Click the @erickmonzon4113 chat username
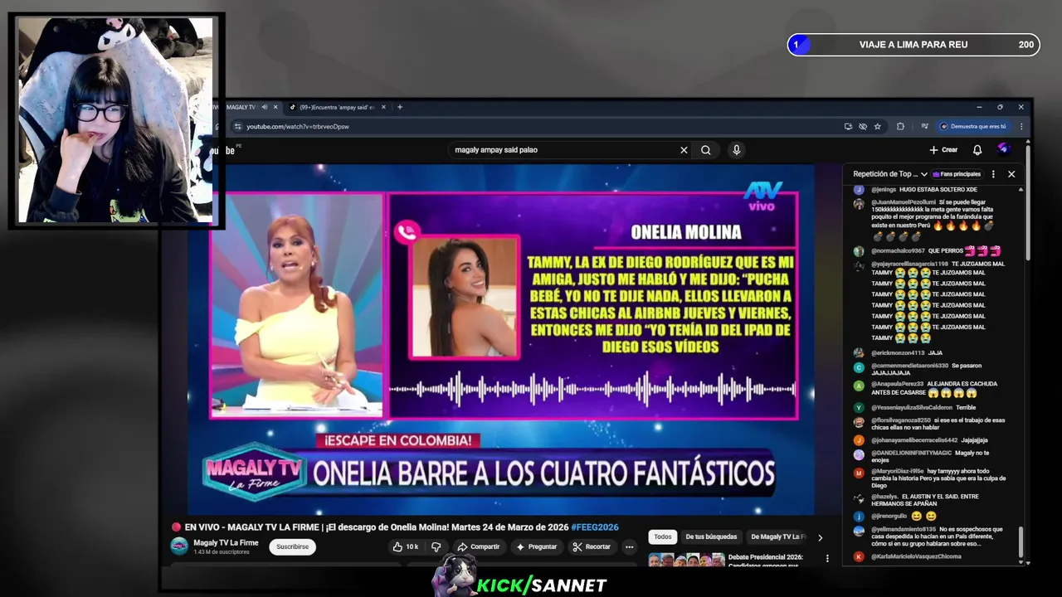Screen dimensions: 1062x597 point(898,352)
